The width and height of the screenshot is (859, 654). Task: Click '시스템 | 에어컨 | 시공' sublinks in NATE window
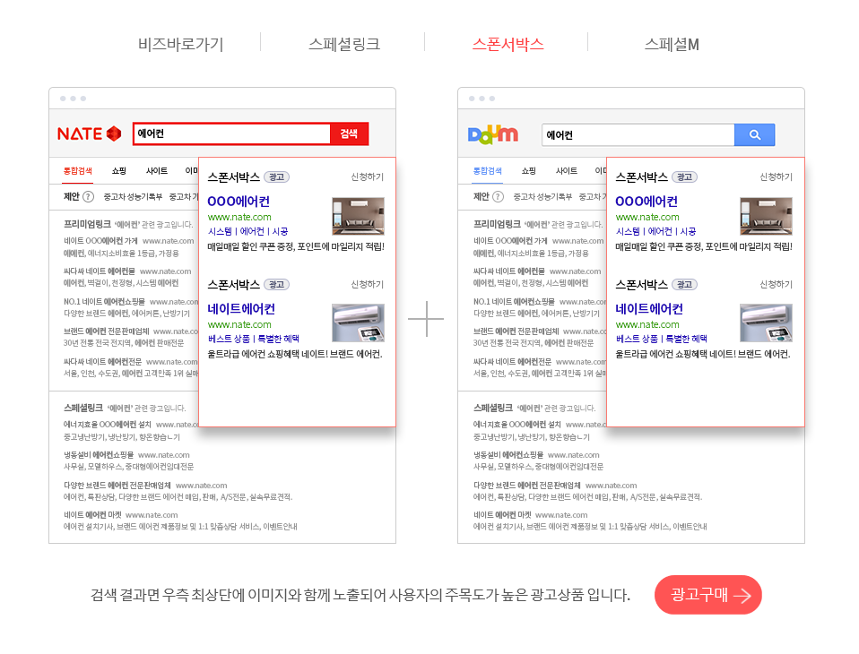point(247,231)
